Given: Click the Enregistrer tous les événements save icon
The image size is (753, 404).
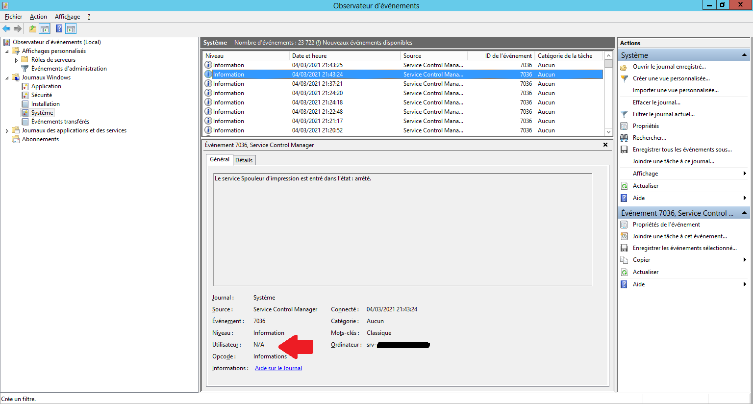Looking at the screenshot, I should tap(624, 150).
